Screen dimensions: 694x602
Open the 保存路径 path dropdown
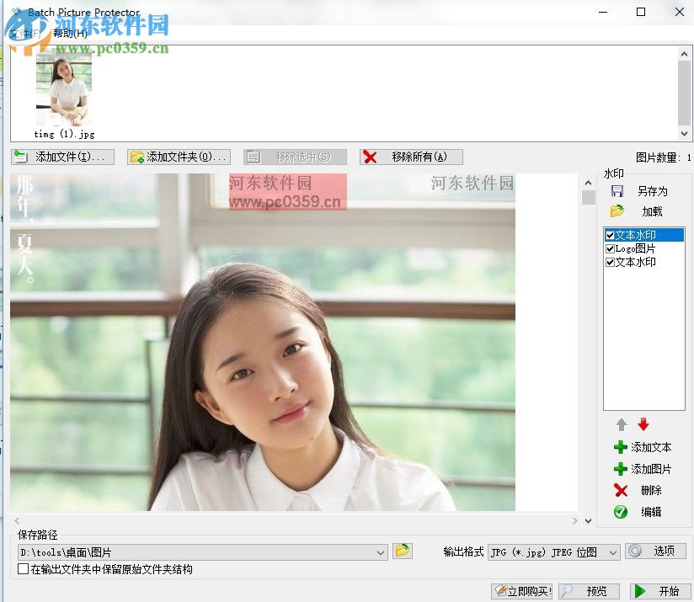[382, 551]
